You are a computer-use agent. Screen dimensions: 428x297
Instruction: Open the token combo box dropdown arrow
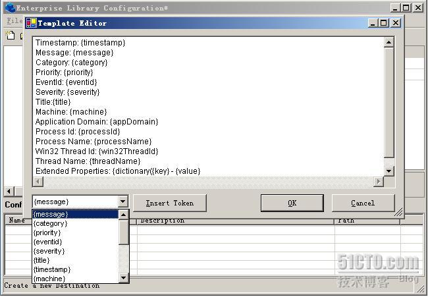(x=123, y=202)
